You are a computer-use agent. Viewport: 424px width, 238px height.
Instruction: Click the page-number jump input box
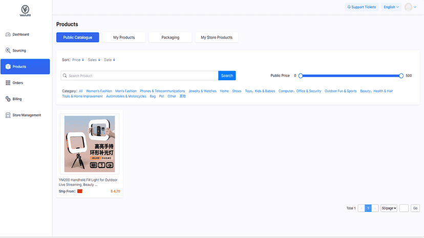pos(404,208)
